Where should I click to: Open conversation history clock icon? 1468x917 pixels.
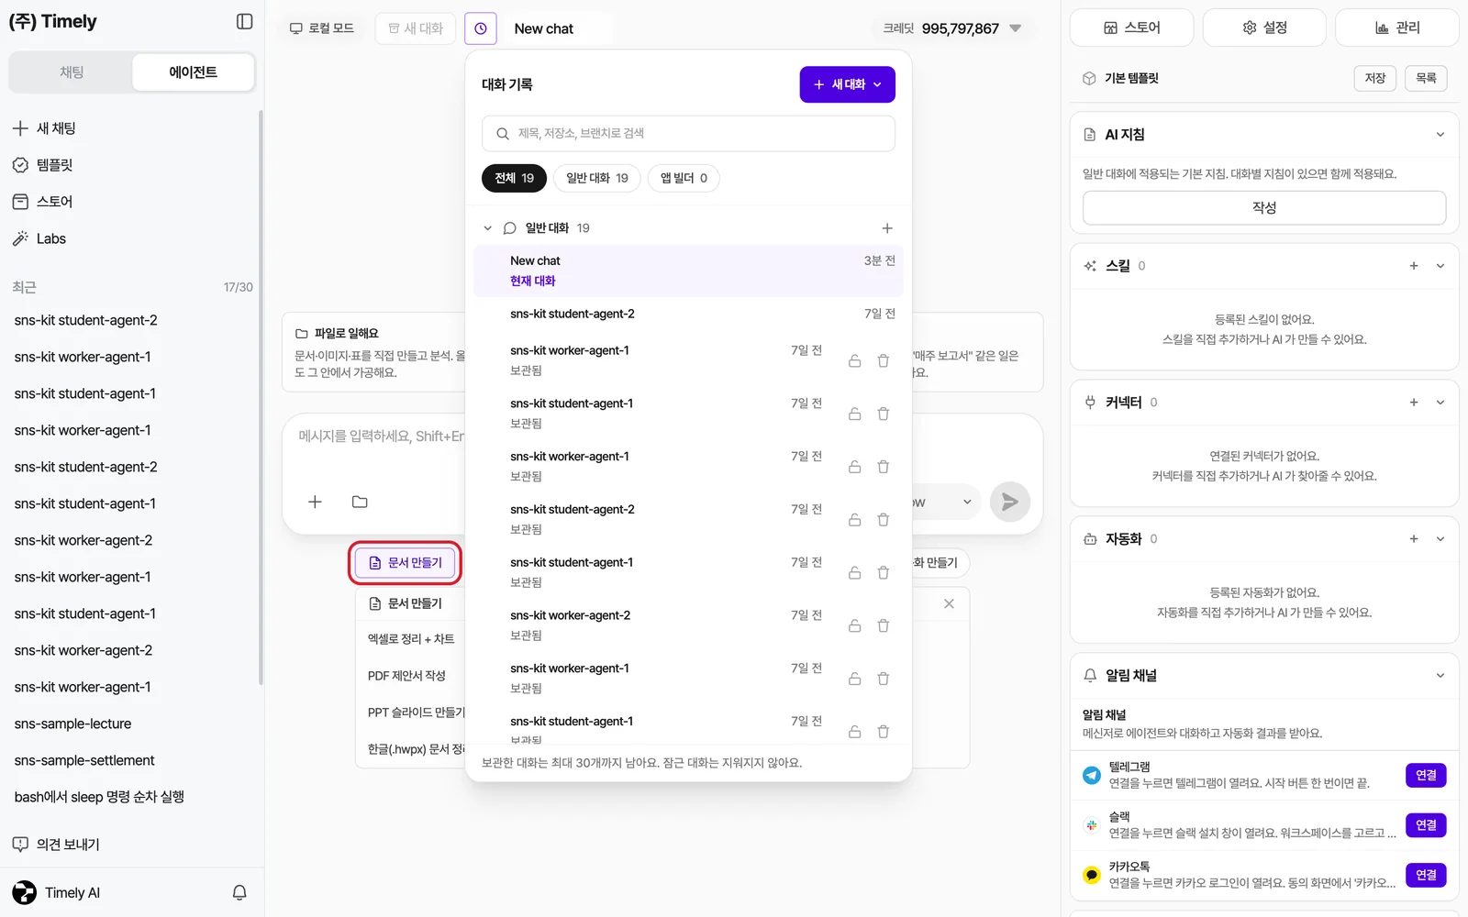[x=481, y=28]
